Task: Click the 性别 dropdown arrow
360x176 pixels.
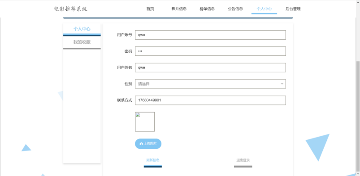Action: click(x=282, y=84)
